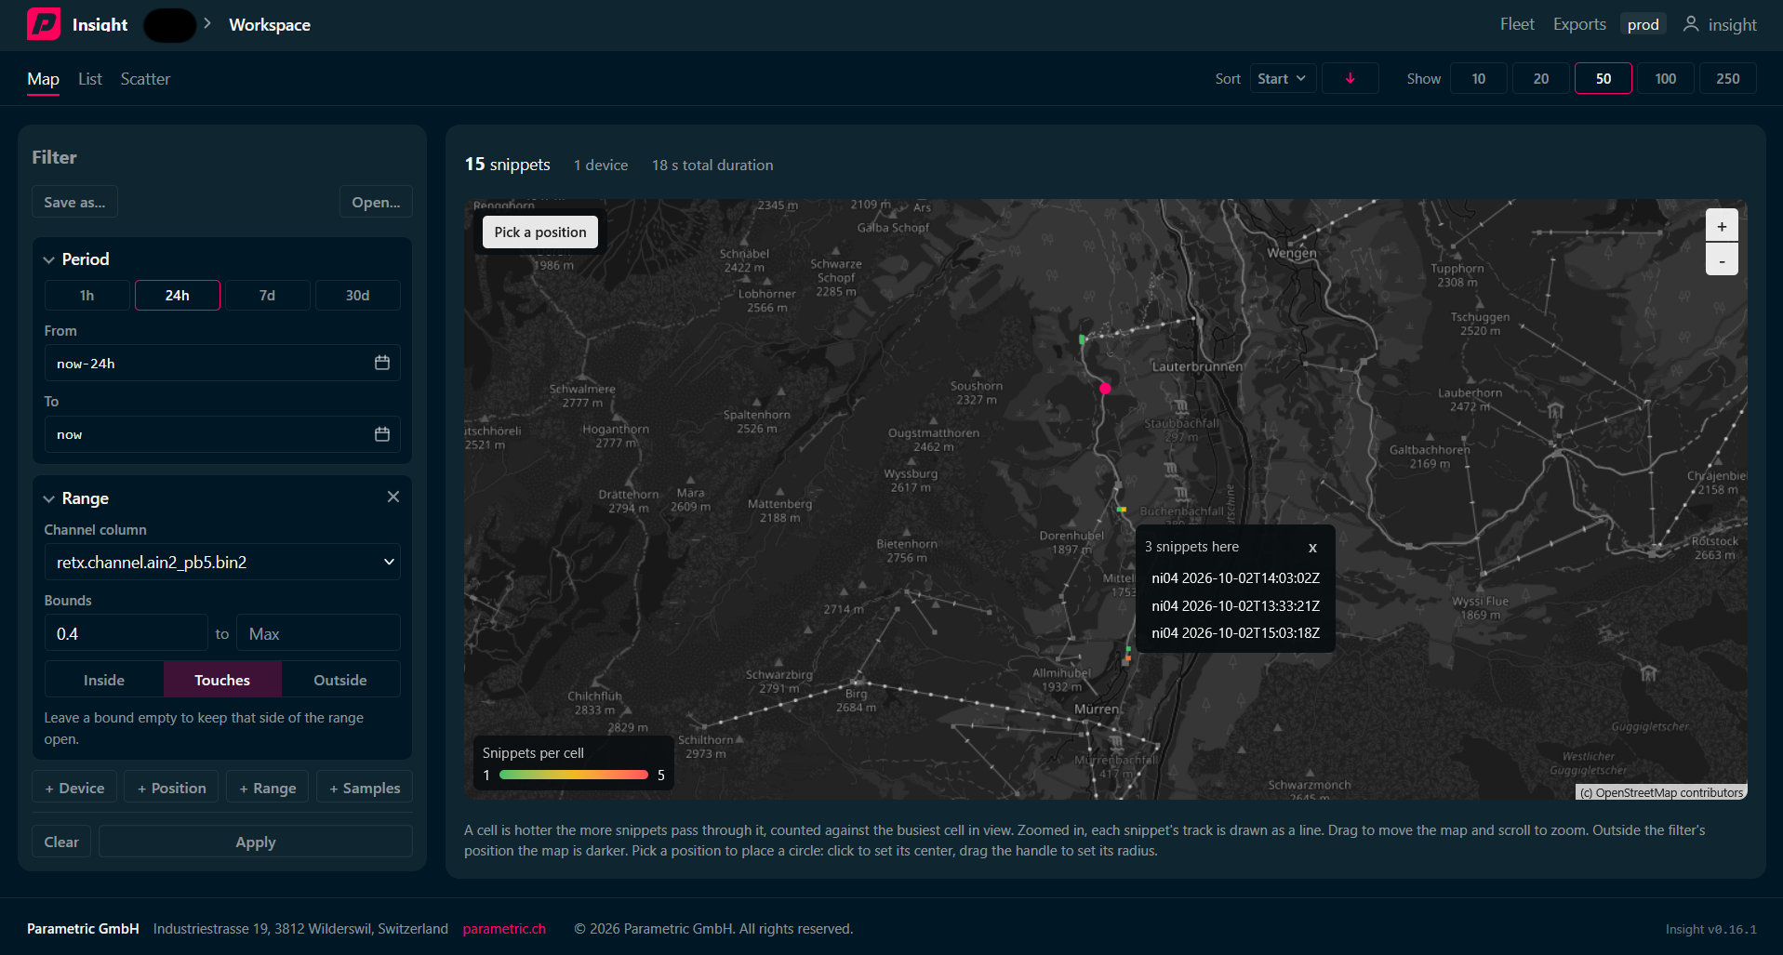Click Save as... button
This screenshot has width=1783, height=955.
(74, 202)
